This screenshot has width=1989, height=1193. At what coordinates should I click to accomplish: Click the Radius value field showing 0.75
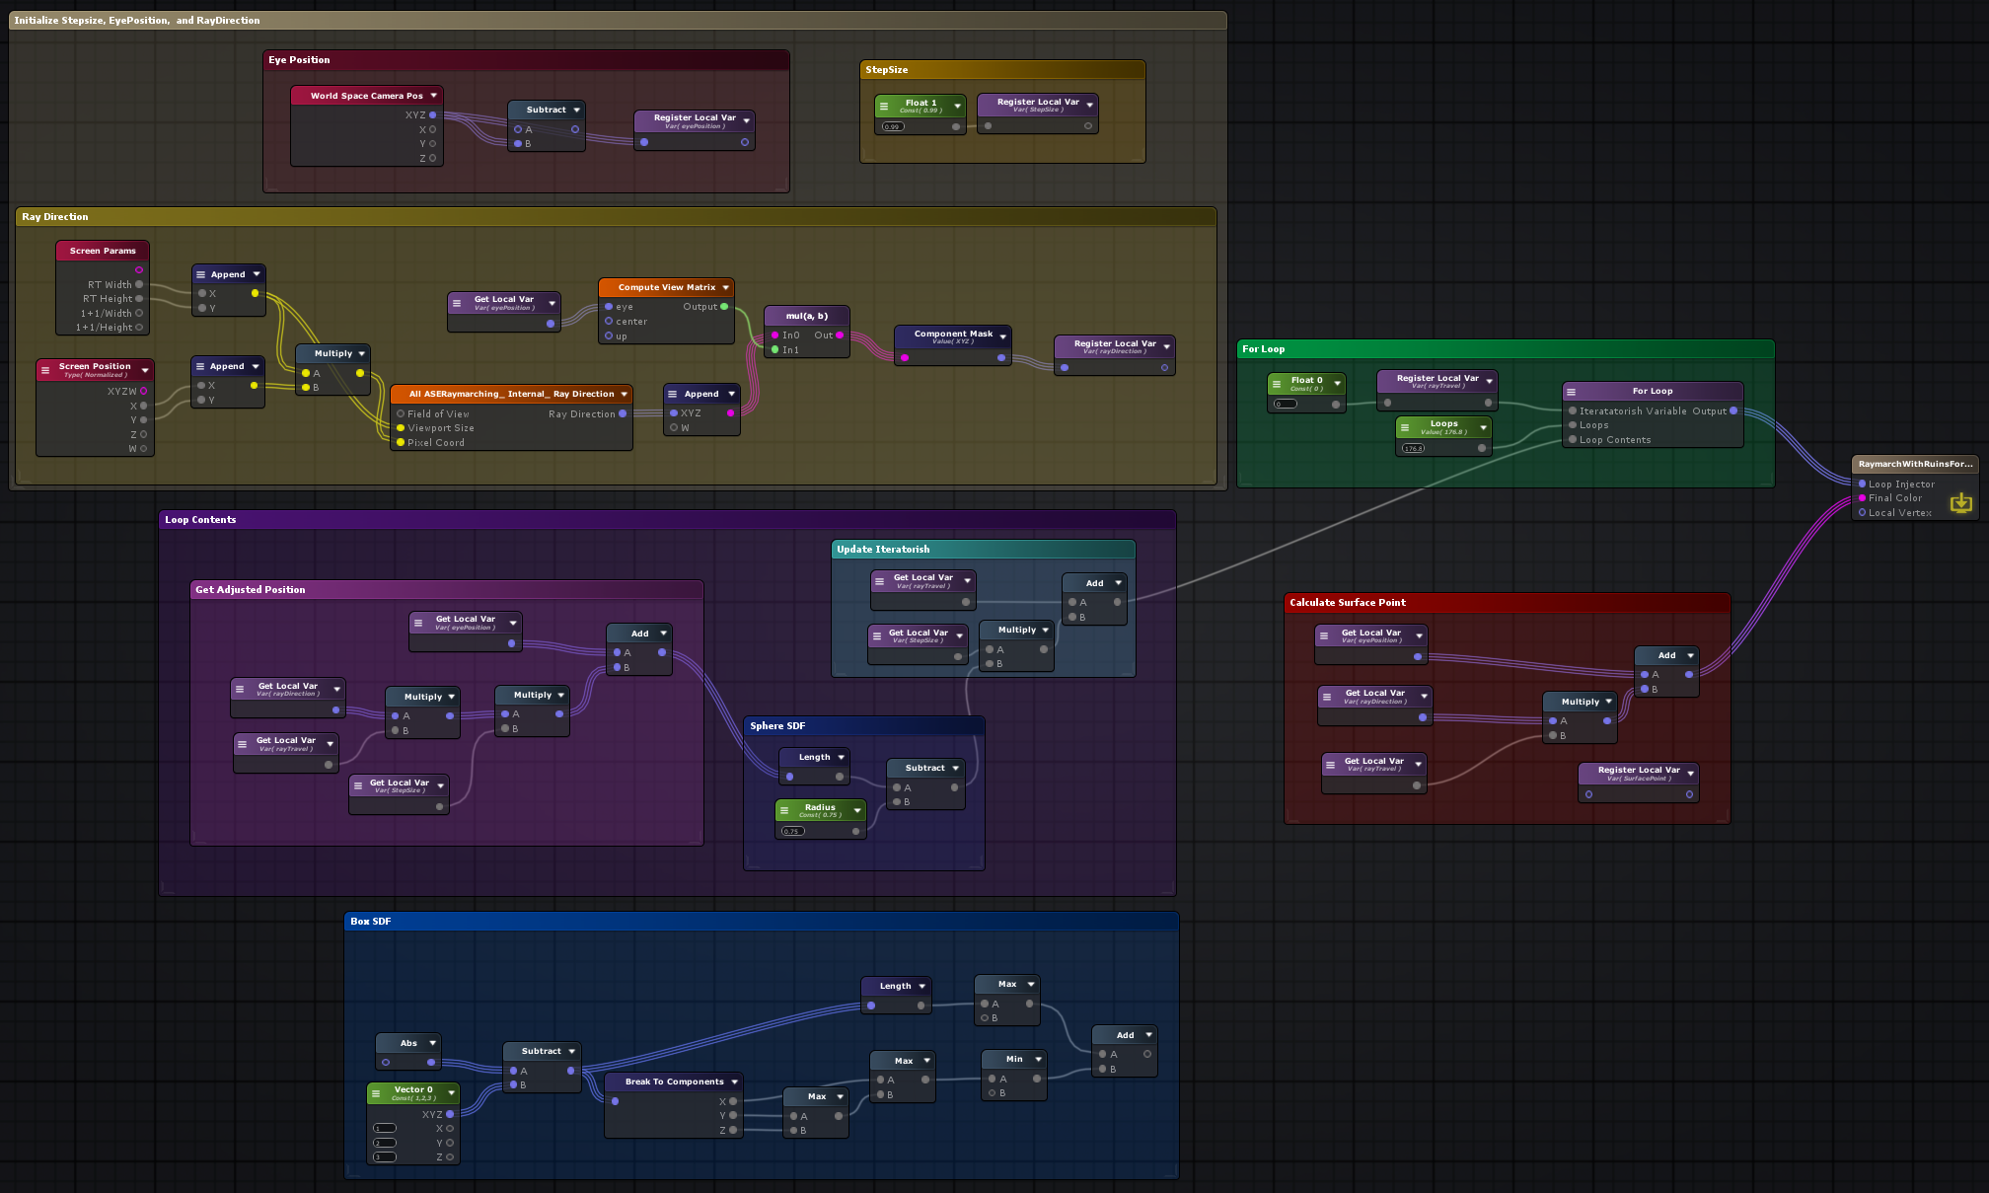click(792, 831)
